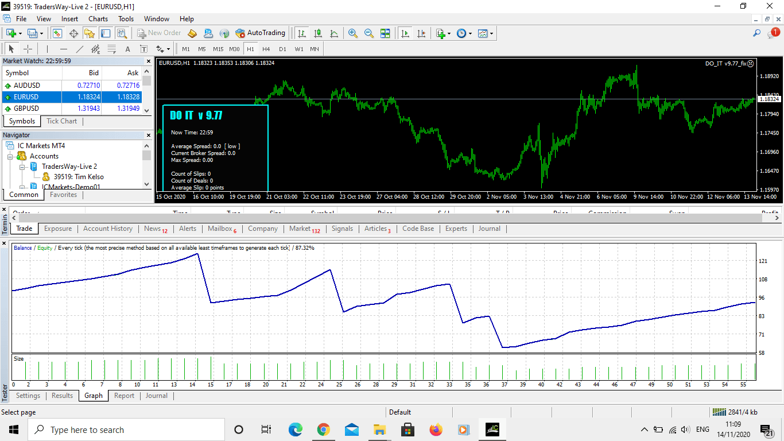Switch to the Report tab in Tester
The width and height of the screenshot is (784, 441).
click(x=124, y=396)
